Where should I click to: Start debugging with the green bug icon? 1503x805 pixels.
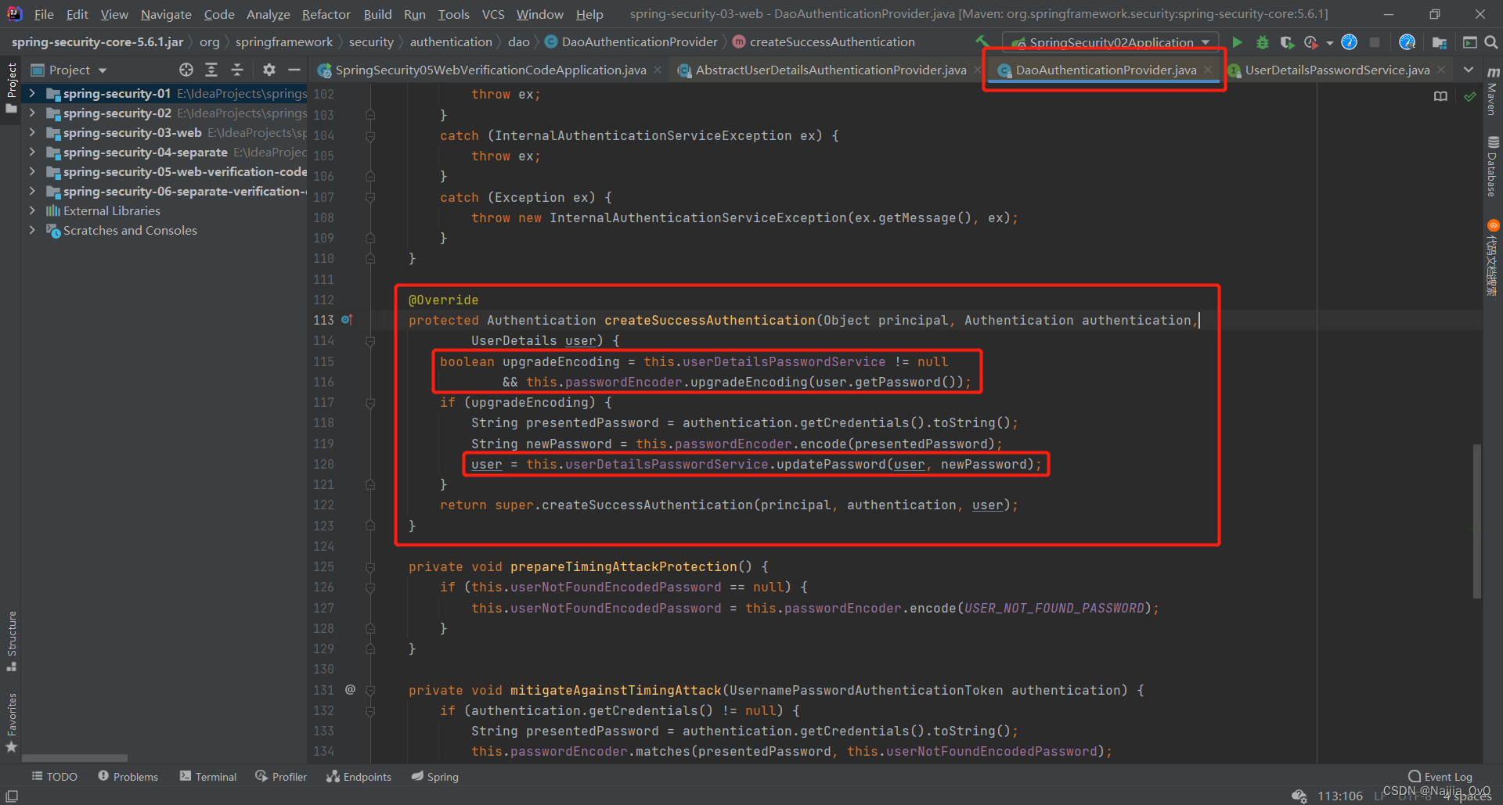click(1262, 42)
